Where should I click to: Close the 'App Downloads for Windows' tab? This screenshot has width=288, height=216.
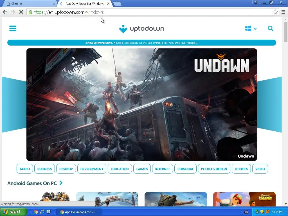(108, 4)
